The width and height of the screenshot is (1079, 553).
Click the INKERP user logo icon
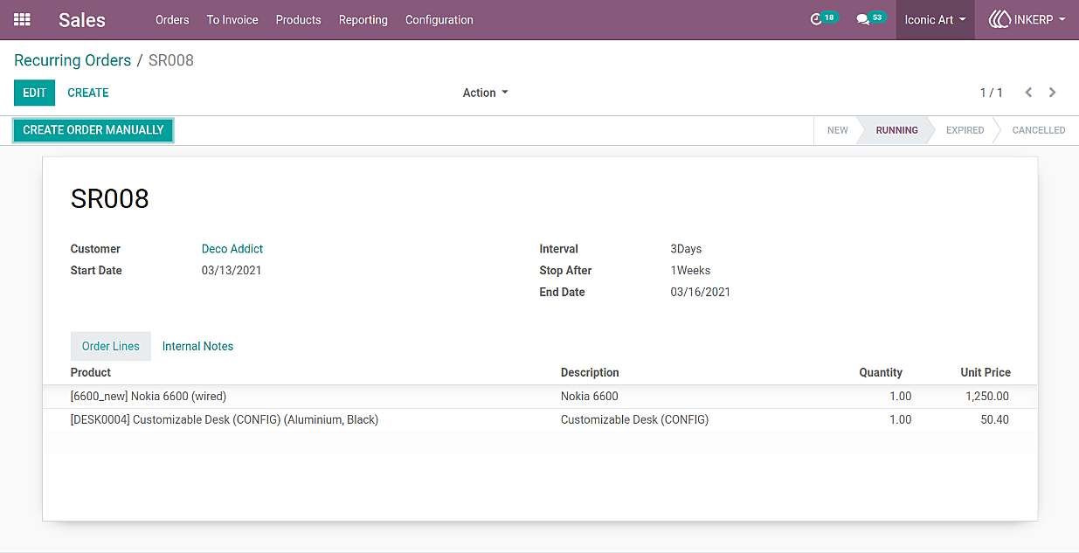[999, 19]
